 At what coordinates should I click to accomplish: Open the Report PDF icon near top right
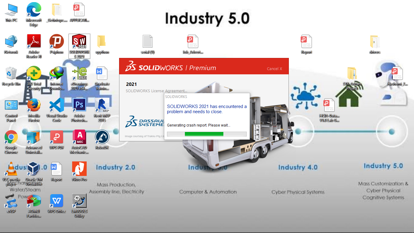click(x=306, y=45)
